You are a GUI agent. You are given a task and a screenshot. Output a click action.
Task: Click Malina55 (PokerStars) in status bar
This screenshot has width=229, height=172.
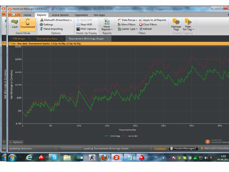point(214,148)
